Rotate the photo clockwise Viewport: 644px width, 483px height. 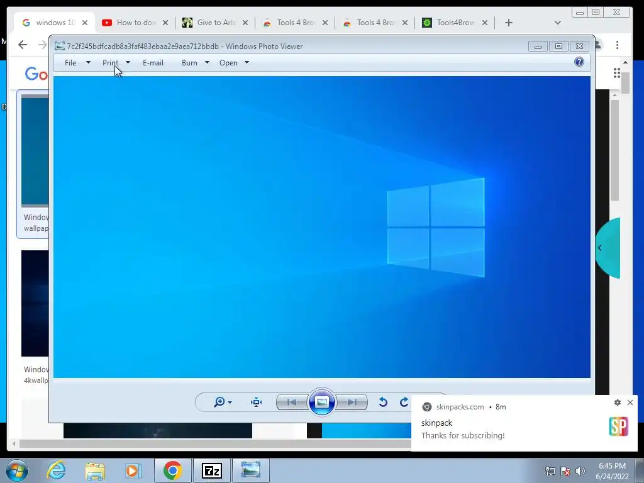404,402
